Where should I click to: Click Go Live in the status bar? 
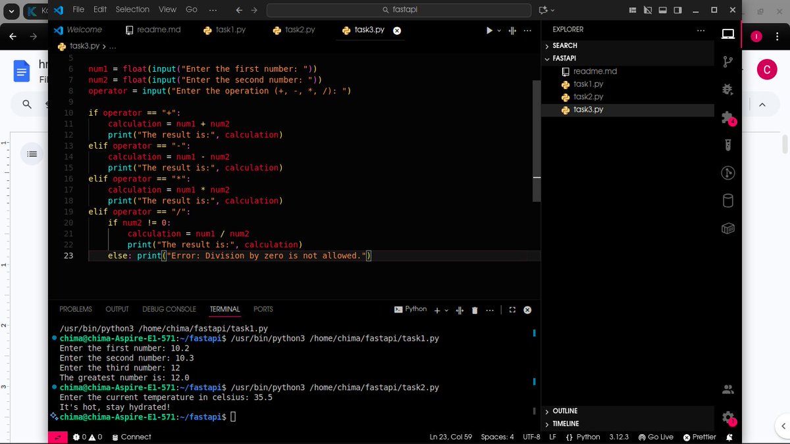656,437
